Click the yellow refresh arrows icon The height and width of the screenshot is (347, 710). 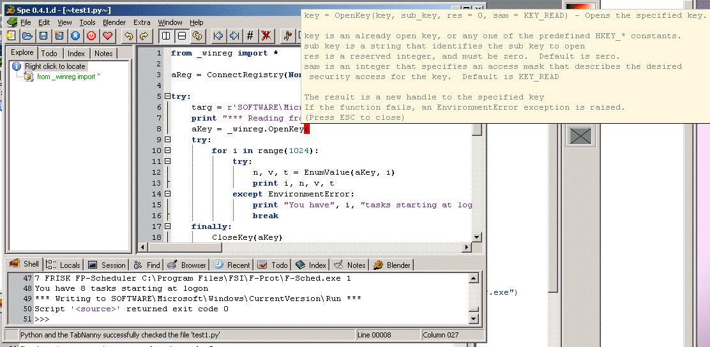[x=197, y=35]
